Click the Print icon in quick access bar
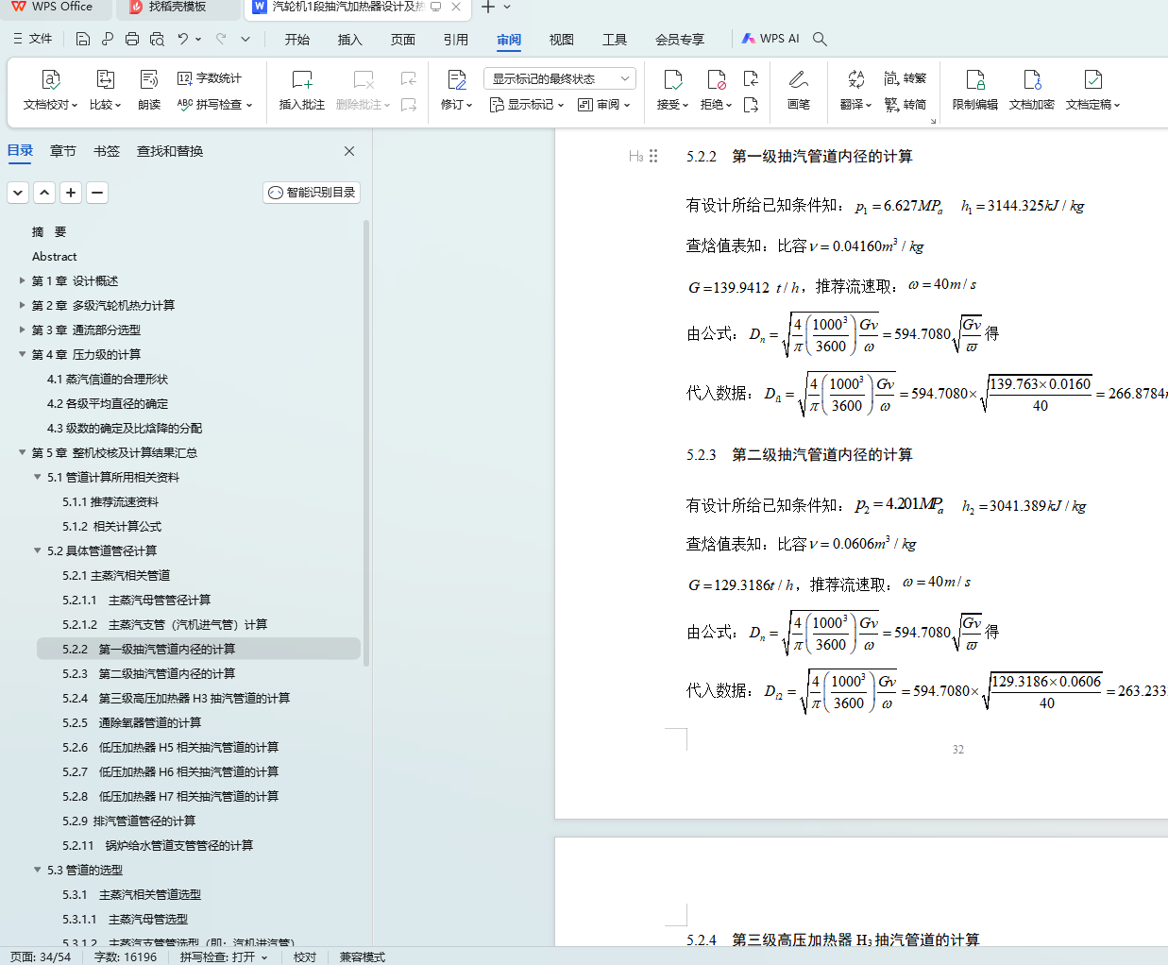This screenshot has height=965, width=1168. (x=132, y=39)
